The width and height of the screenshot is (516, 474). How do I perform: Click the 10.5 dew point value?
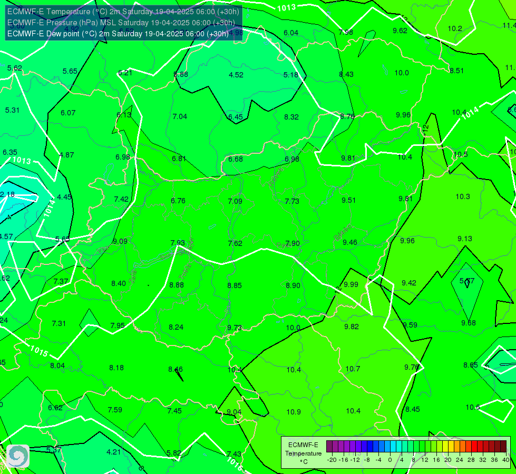[460, 155]
